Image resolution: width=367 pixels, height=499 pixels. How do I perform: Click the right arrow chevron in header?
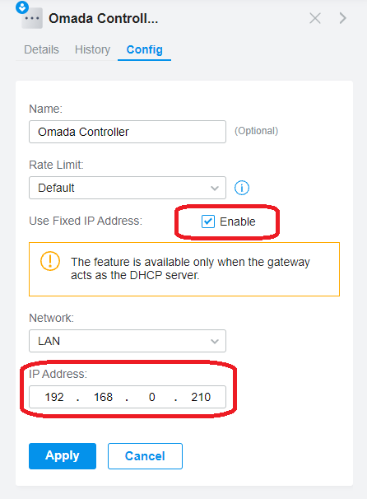coord(342,18)
